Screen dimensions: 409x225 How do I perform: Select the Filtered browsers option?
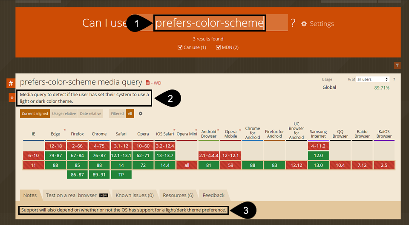tap(117, 114)
